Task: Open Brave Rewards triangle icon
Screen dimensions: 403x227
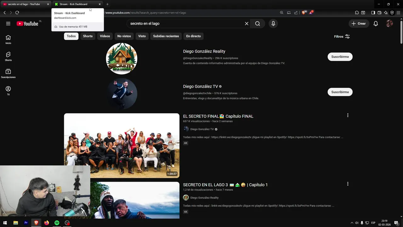Action: (311, 13)
